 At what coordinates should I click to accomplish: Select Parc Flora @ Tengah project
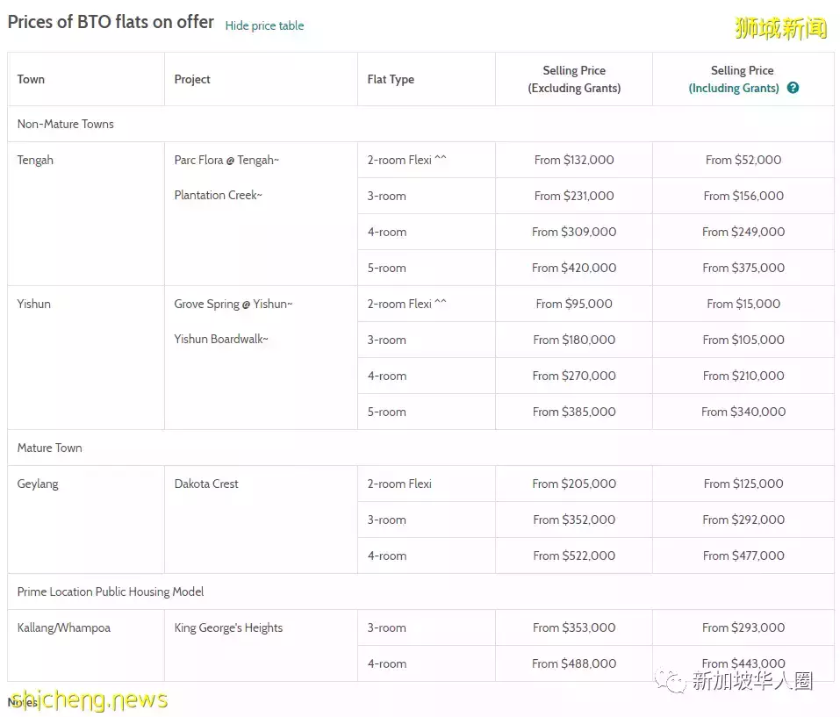[x=226, y=160]
